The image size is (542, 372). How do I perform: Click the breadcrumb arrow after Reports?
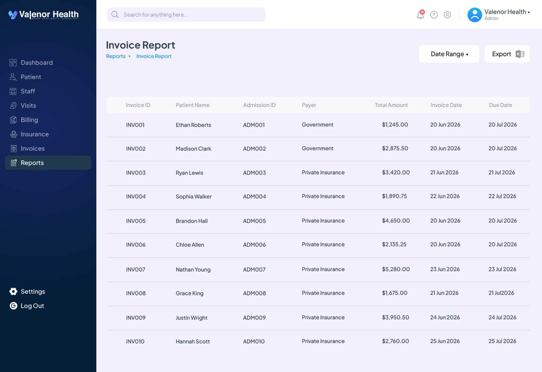pos(129,56)
